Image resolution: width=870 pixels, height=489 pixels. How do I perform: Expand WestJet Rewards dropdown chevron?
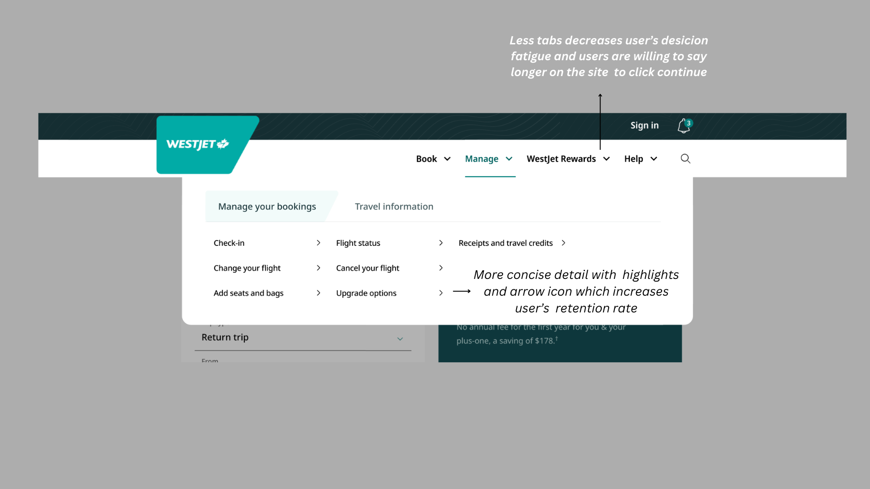click(x=606, y=159)
